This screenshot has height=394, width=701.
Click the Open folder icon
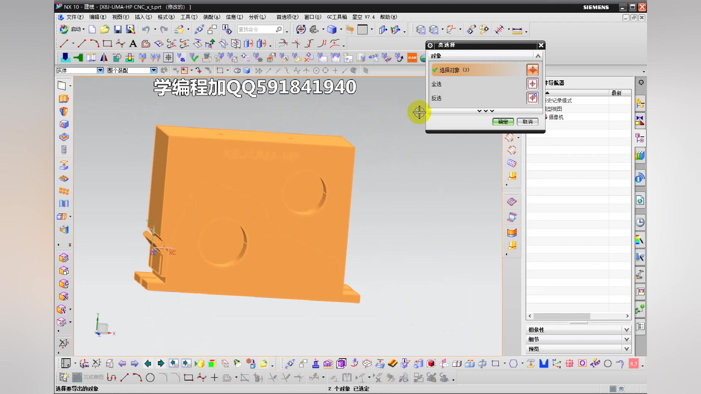click(105, 30)
